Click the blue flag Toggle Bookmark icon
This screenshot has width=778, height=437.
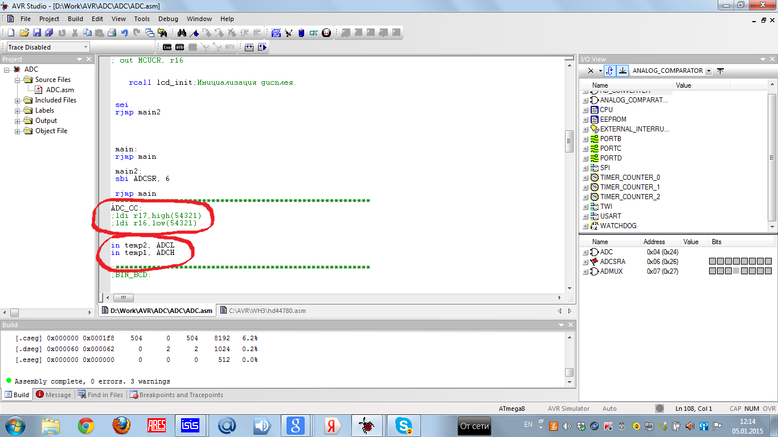[195, 33]
